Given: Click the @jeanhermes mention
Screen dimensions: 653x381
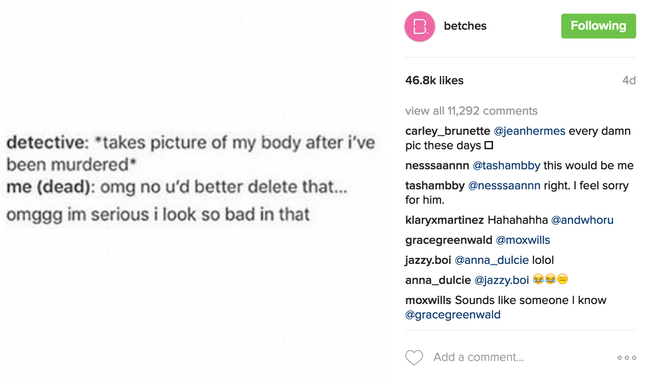Looking at the screenshot, I should [529, 131].
